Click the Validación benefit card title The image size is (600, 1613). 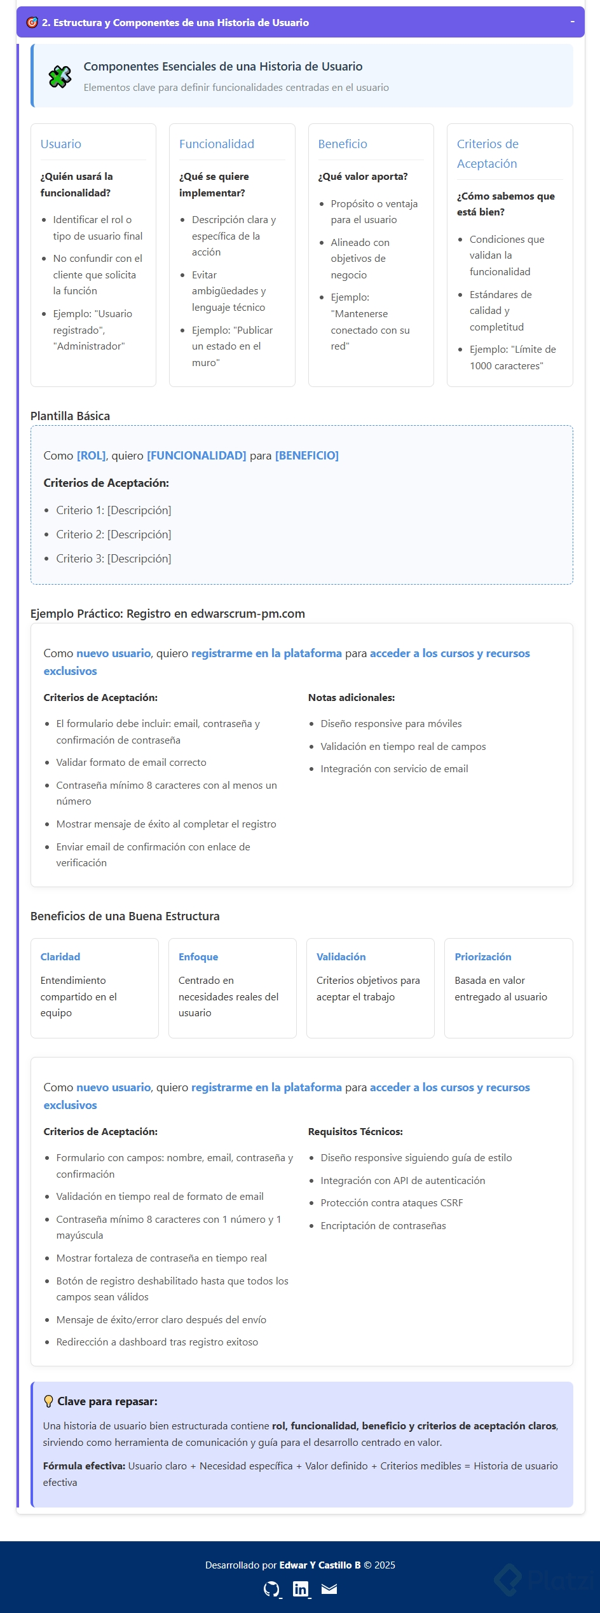point(341,956)
